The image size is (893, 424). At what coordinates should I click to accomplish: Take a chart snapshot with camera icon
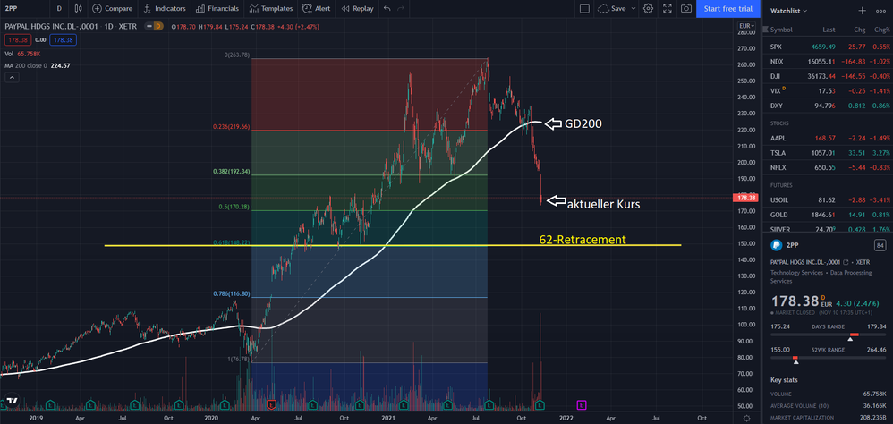pos(686,9)
